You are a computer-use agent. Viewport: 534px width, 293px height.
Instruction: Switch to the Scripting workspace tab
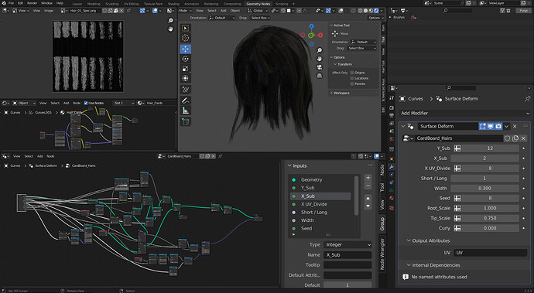click(282, 4)
